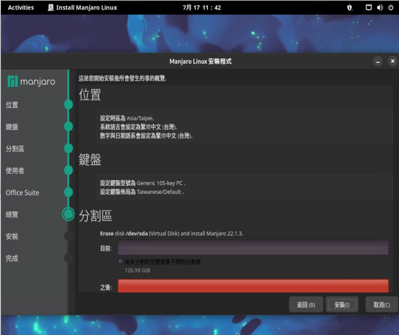
Task: Click the active 總覽 step circle marker
Action: pos(68,214)
